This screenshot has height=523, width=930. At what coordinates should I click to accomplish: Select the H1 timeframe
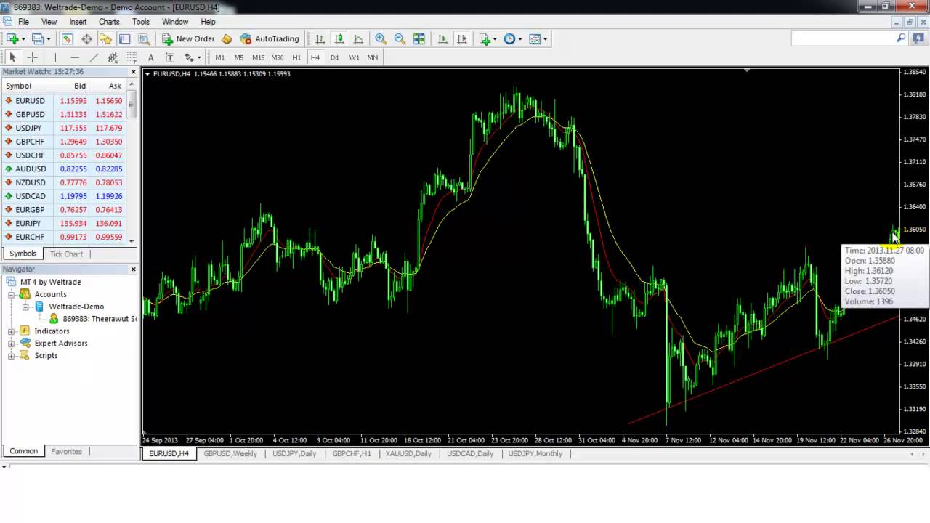pyautogui.click(x=296, y=57)
